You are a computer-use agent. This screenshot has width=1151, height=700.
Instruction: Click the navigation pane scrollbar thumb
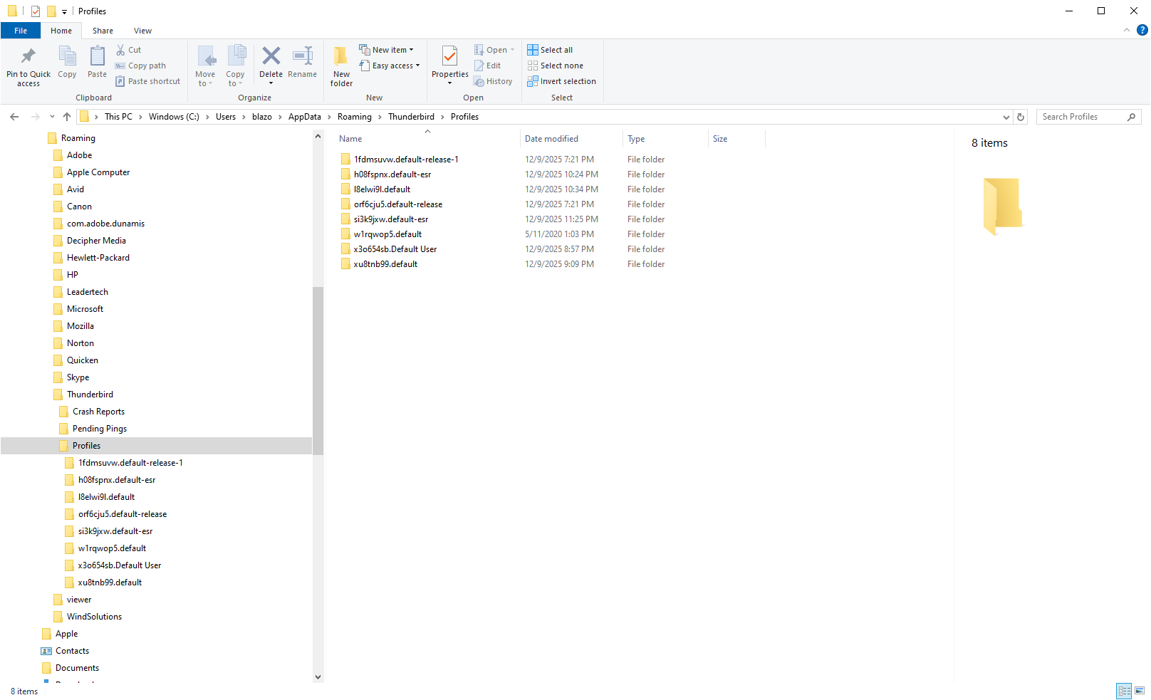coord(318,370)
